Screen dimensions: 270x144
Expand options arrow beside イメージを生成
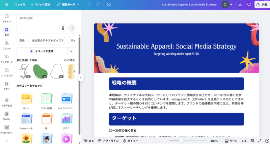[71, 51]
